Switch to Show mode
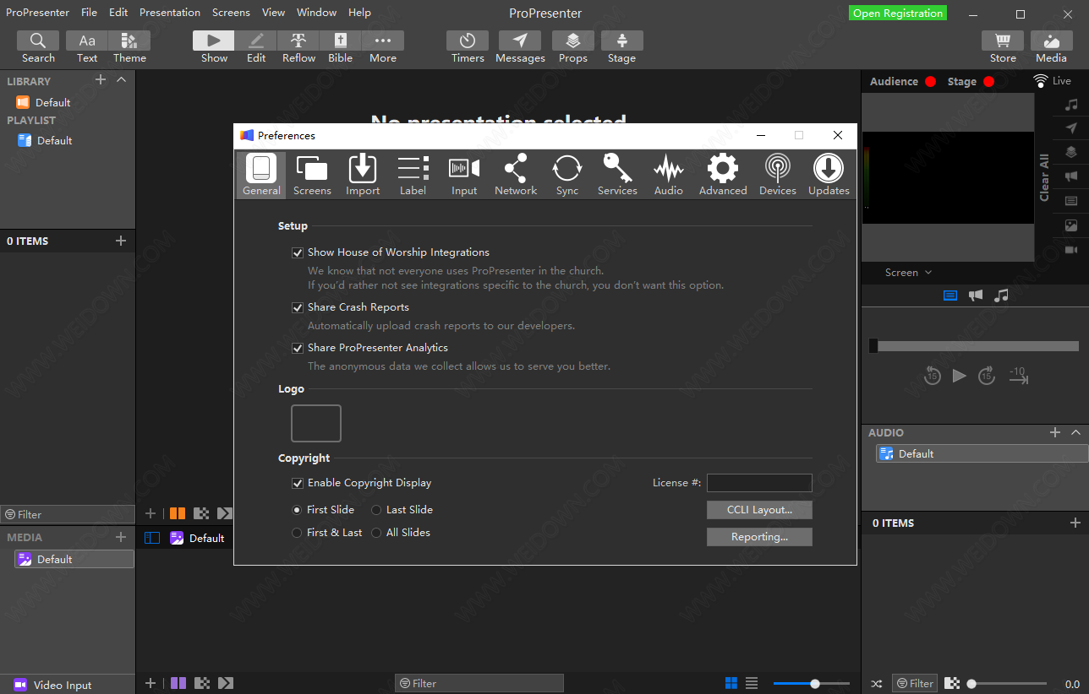The width and height of the screenshot is (1089, 694). coord(214,47)
